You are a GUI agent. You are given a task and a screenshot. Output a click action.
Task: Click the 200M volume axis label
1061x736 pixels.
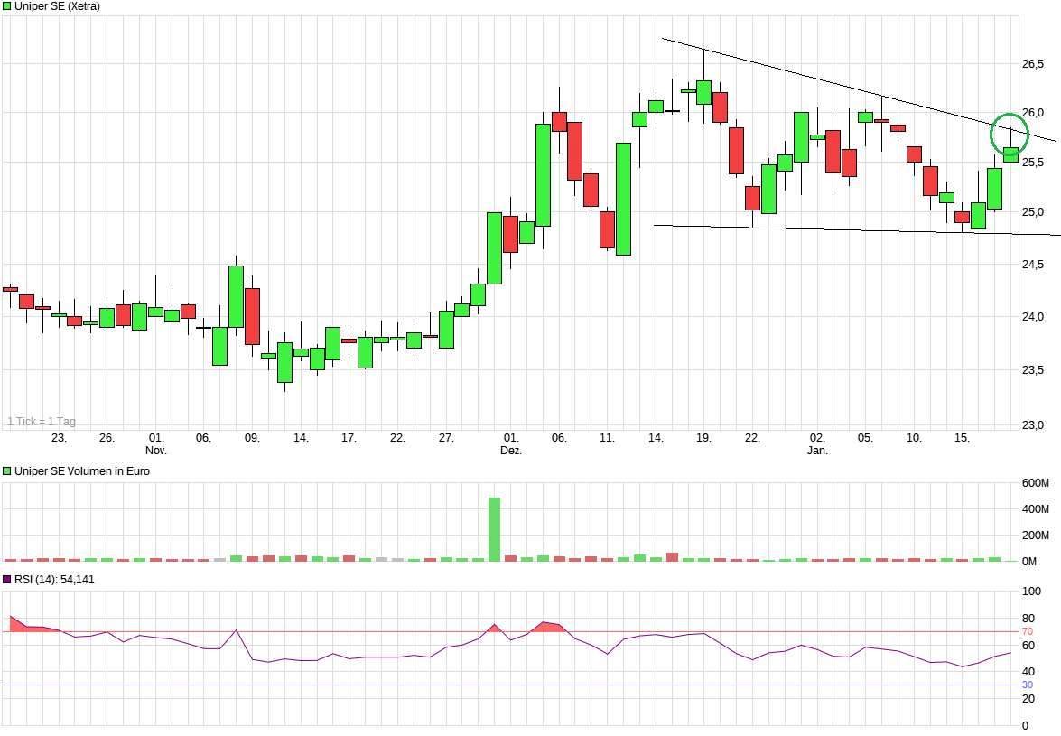[1036, 536]
